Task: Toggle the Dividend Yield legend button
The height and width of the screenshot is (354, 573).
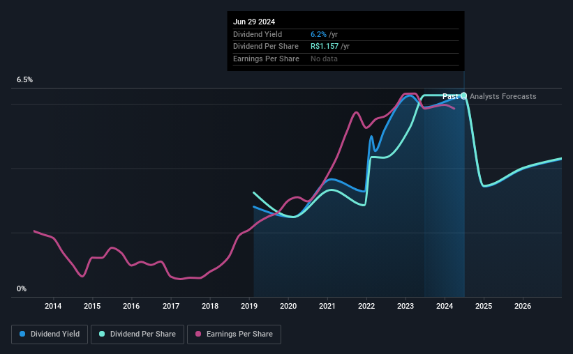Action: click(x=50, y=334)
